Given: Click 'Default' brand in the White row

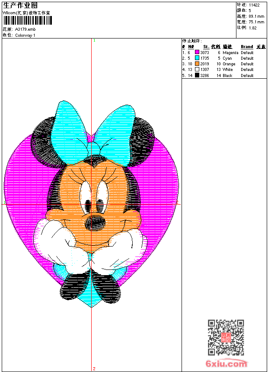Looking at the screenshot, I should (x=247, y=70).
